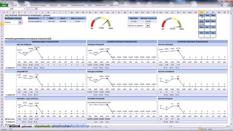The image size is (233, 131).
Task: Click the fact-vs-goal gauge showing 77,4%
Action: (101, 23)
